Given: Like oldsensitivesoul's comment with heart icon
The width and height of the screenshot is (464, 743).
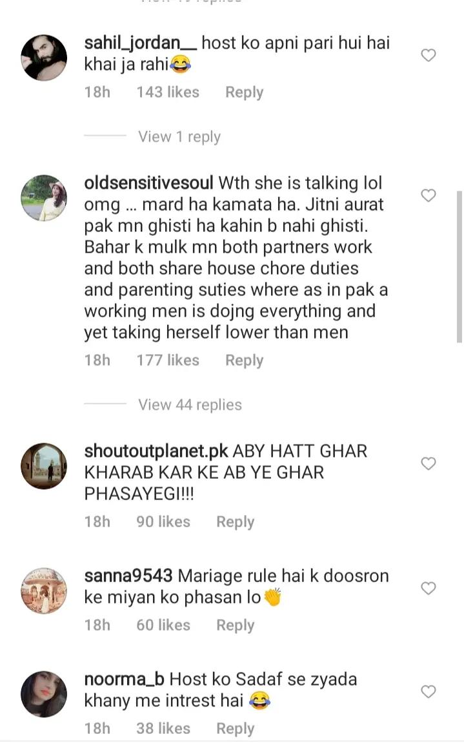Looking at the screenshot, I should pos(429,195).
